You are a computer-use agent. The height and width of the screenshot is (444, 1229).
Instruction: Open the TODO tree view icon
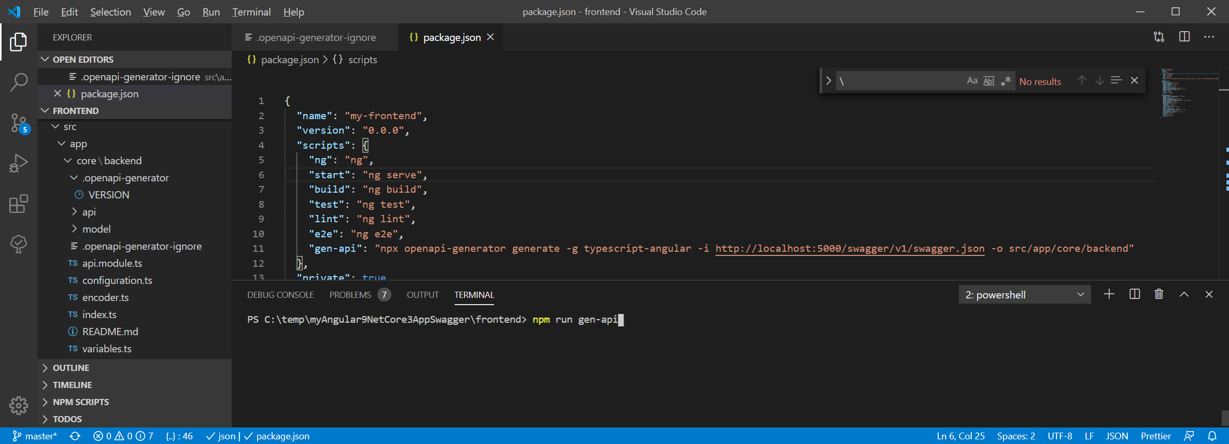[x=19, y=244]
